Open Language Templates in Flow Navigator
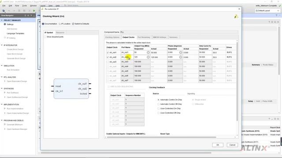The image size is (282, 158). tap(15, 33)
